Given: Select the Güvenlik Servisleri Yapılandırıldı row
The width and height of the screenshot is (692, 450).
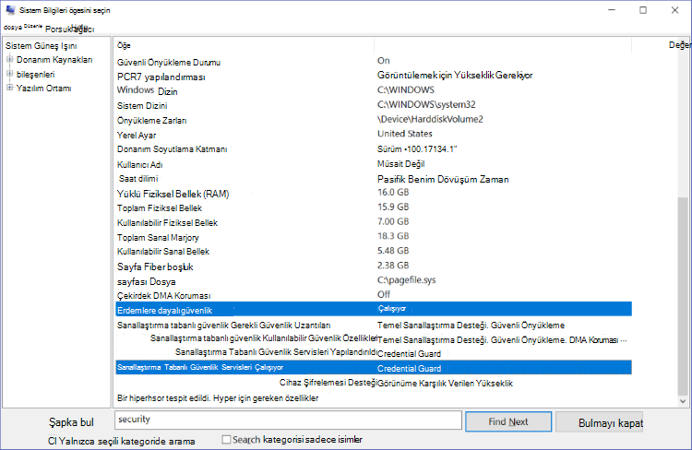Looking at the screenshot, I should click(x=374, y=353).
